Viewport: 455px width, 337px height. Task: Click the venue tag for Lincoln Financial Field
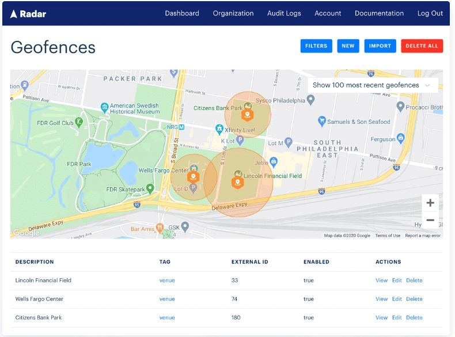(x=167, y=281)
